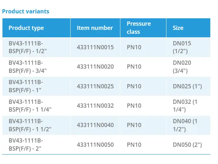Viewport: 218px width, 164px height.
Task: Click item number 433111N0050
Action: [x=95, y=145]
